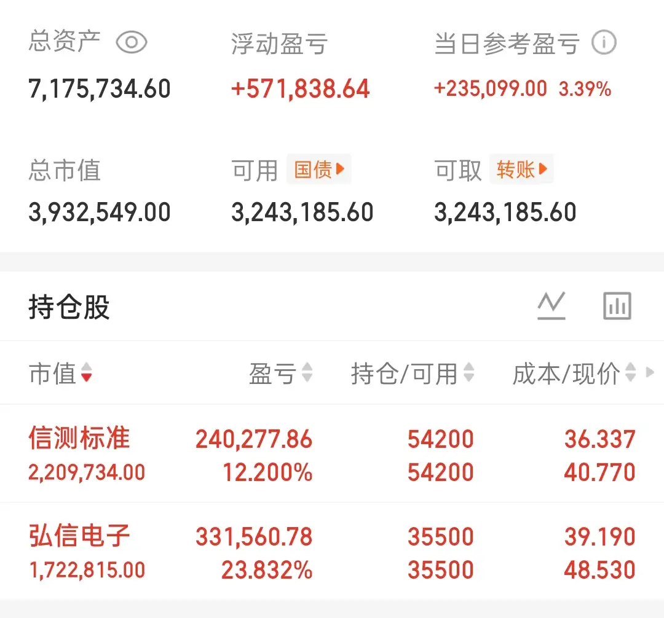Select the 持仓股 section heading

pyautogui.click(x=69, y=307)
